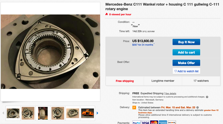
Task: Show previous thumbnails with left arrow
Action: pos(3,113)
